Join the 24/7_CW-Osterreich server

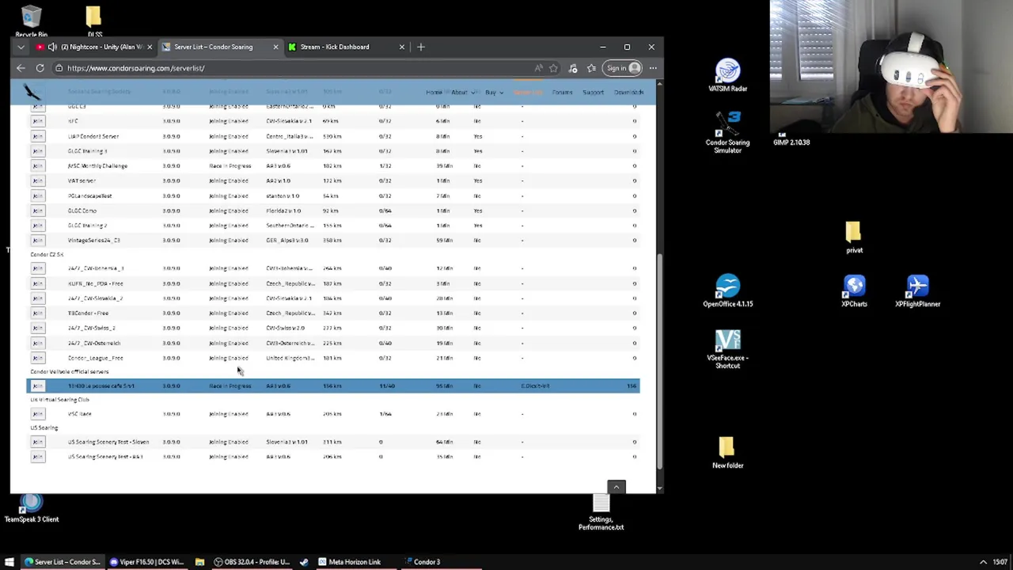(37, 343)
